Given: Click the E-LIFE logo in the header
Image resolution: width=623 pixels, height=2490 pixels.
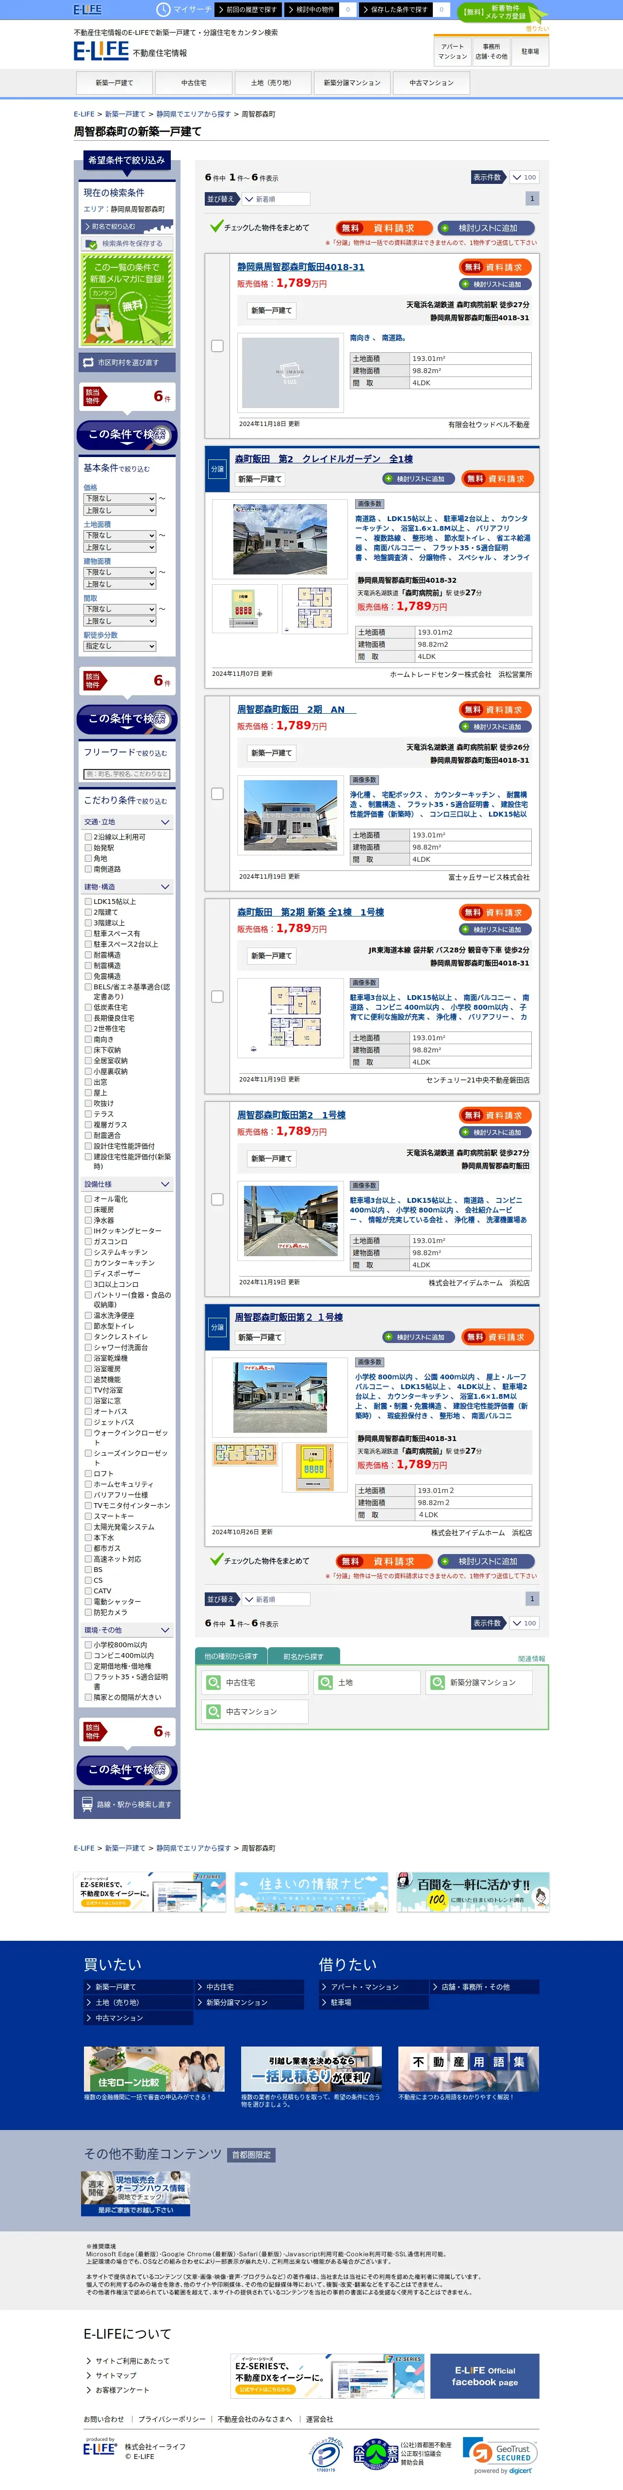Looking at the screenshot, I should pyautogui.click(x=101, y=49).
